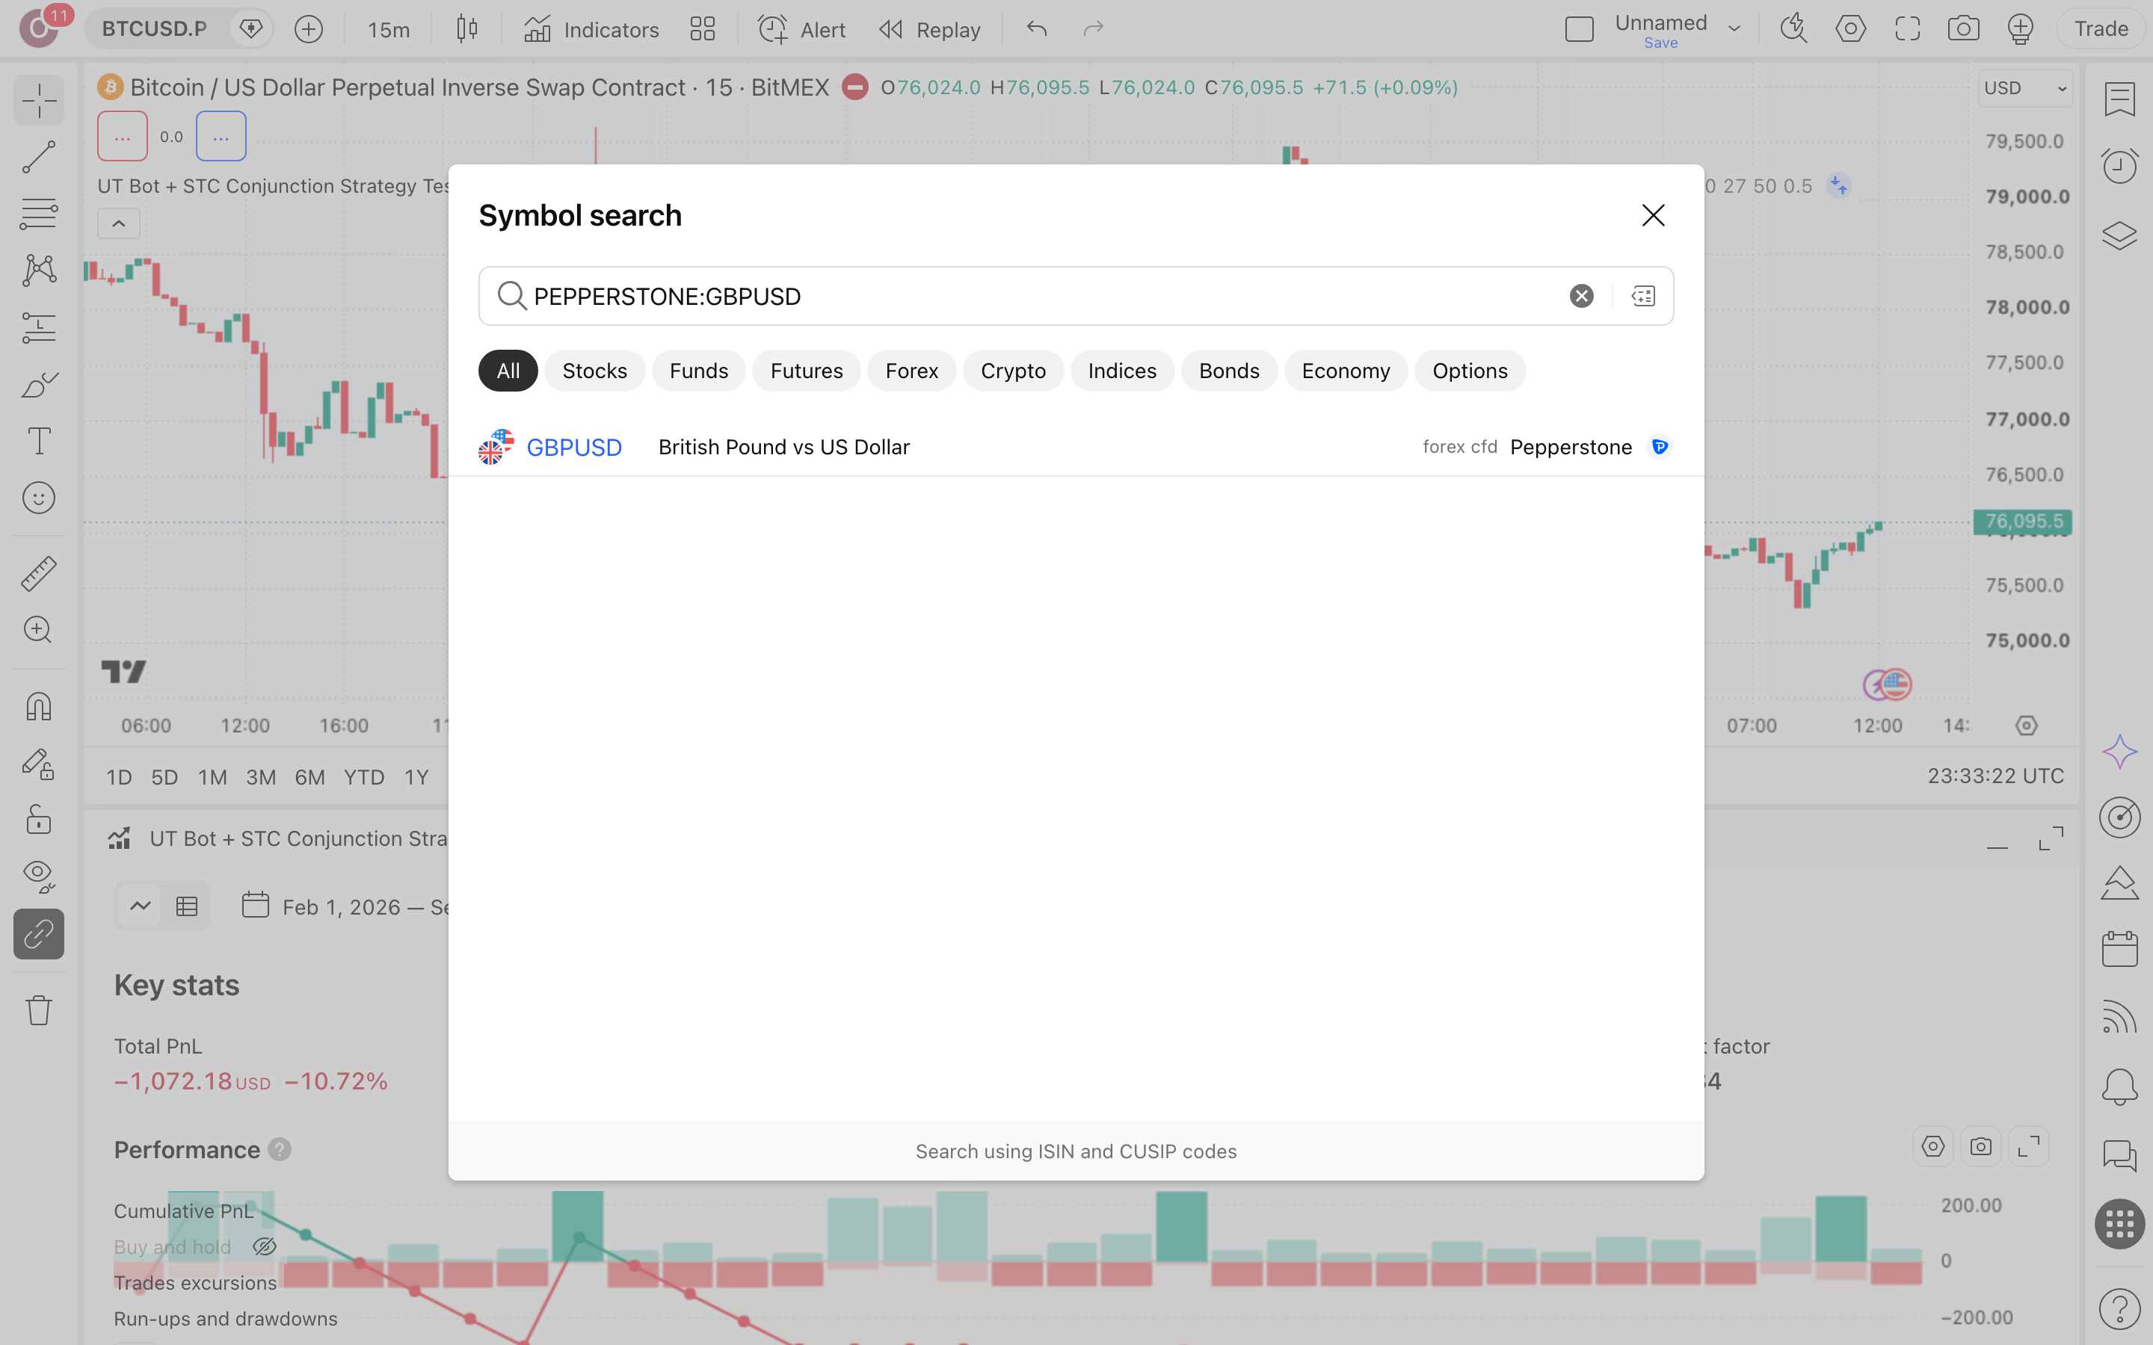Image resolution: width=2153 pixels, height=1345 pixels.
Task: Filter results by Funds
Action: pyautogui.click(x=698, y=371)
